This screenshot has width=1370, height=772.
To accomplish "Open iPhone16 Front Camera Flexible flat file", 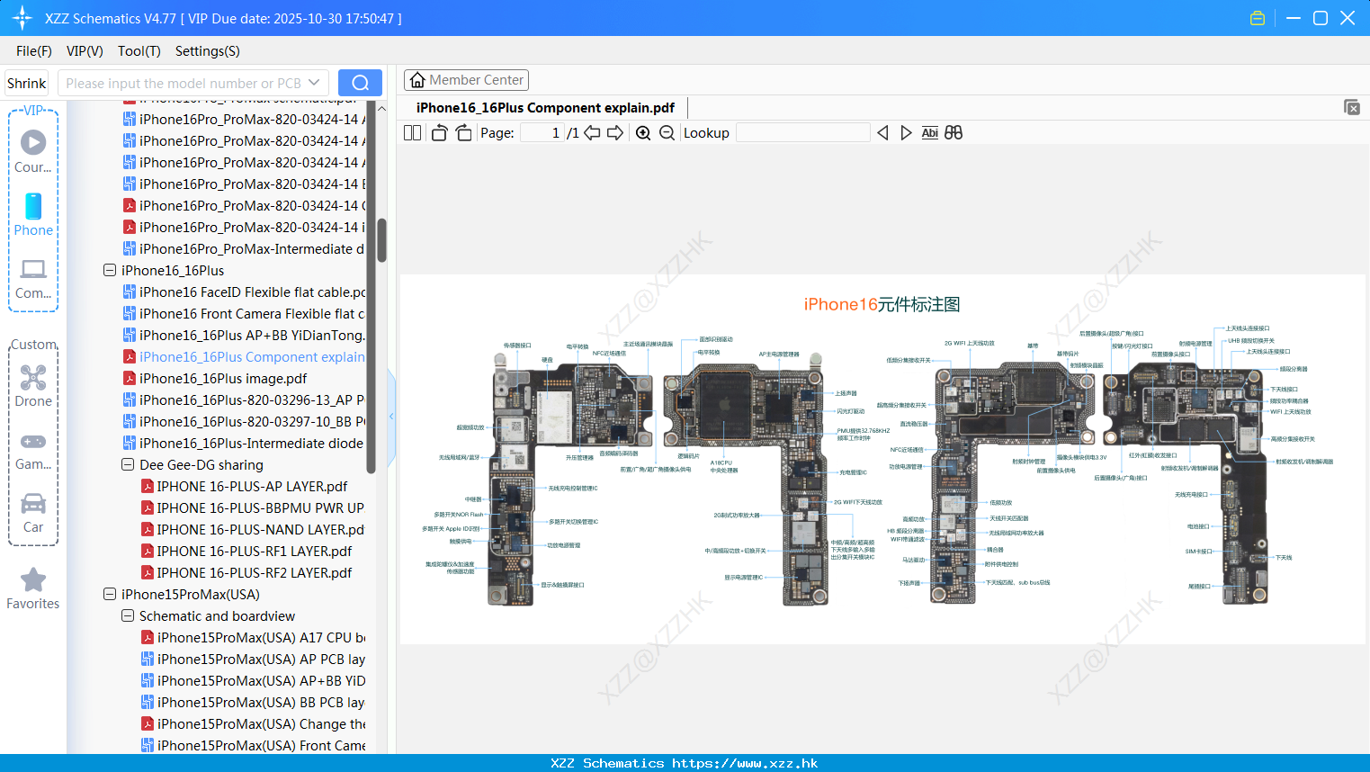I will (244, 313).
